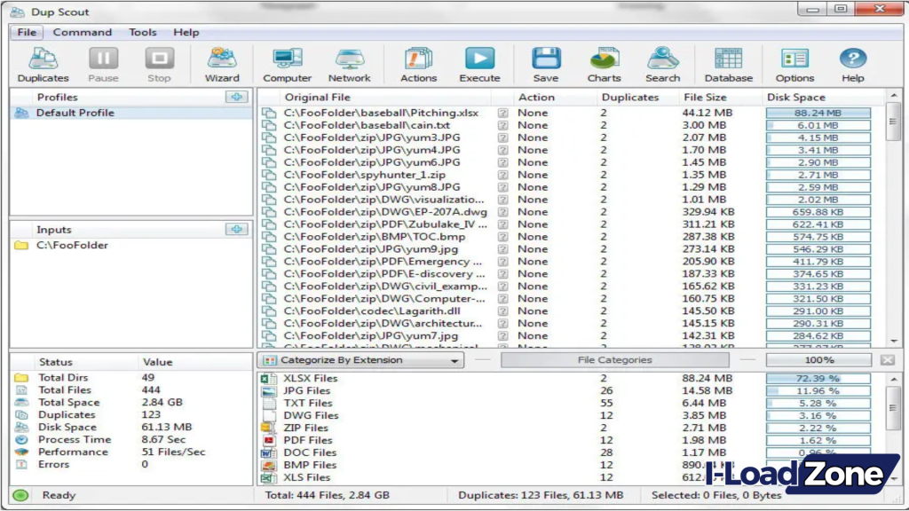
Task: Open the File menu
Action: pos(27,33)
